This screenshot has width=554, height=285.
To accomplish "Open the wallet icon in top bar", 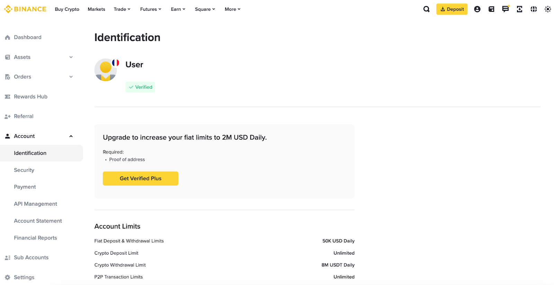I will coord(491,9).
